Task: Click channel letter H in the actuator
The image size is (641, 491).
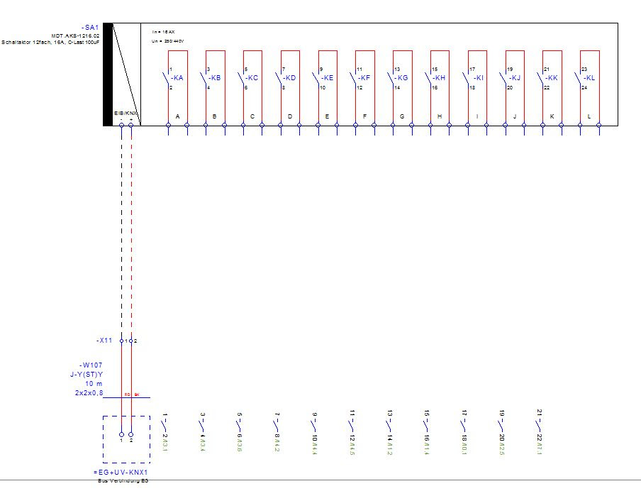Action: point(440,116)
